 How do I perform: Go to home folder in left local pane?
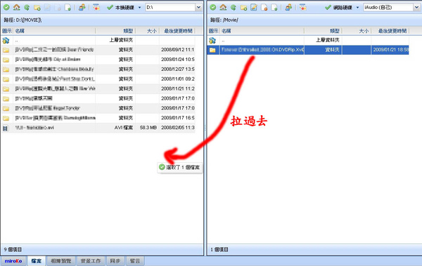tap(17, 8)
